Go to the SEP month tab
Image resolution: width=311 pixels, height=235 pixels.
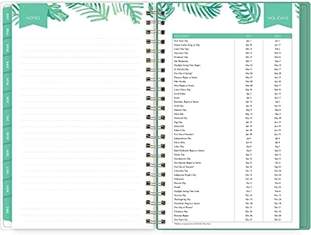[7, 153]
